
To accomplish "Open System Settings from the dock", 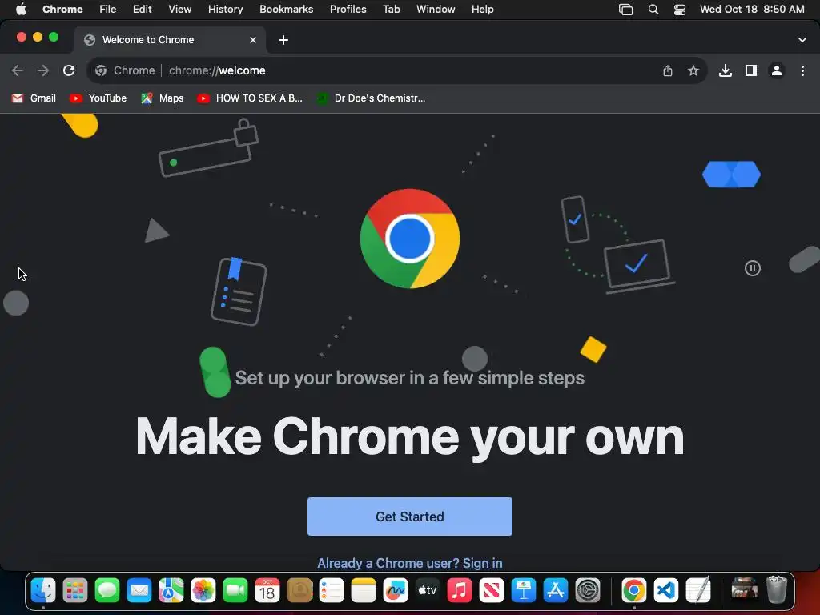I will 588,591.
